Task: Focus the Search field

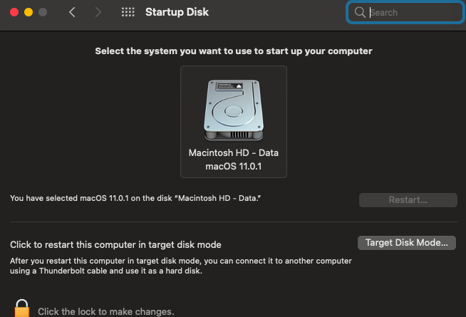Action: [x=405, y=13]
